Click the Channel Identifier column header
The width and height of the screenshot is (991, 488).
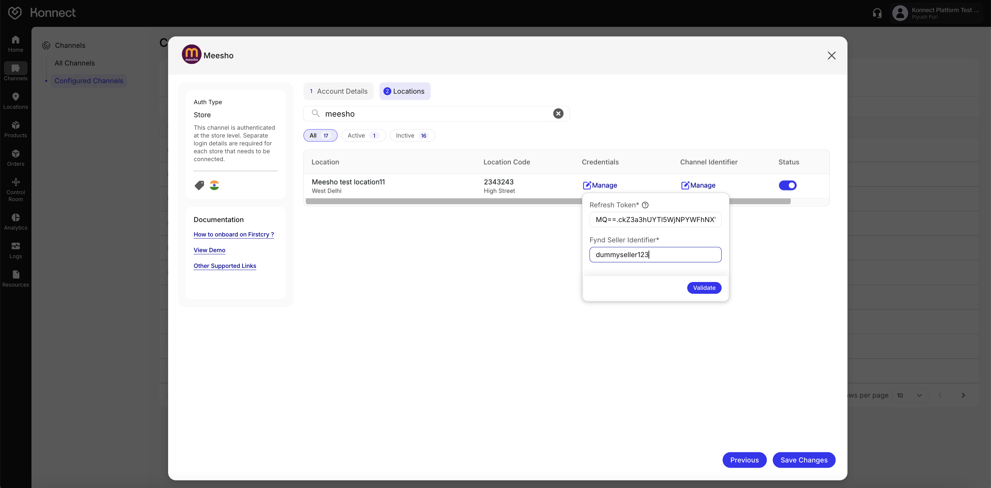click(709, 162)
